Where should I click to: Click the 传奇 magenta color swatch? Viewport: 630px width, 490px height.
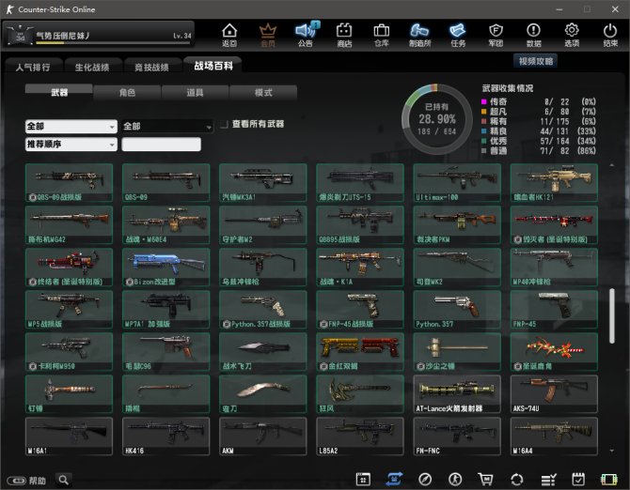coord(483,102)
